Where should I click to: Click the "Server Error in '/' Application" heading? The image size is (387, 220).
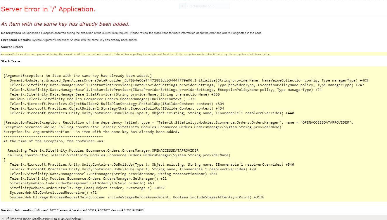pos(48,9)
